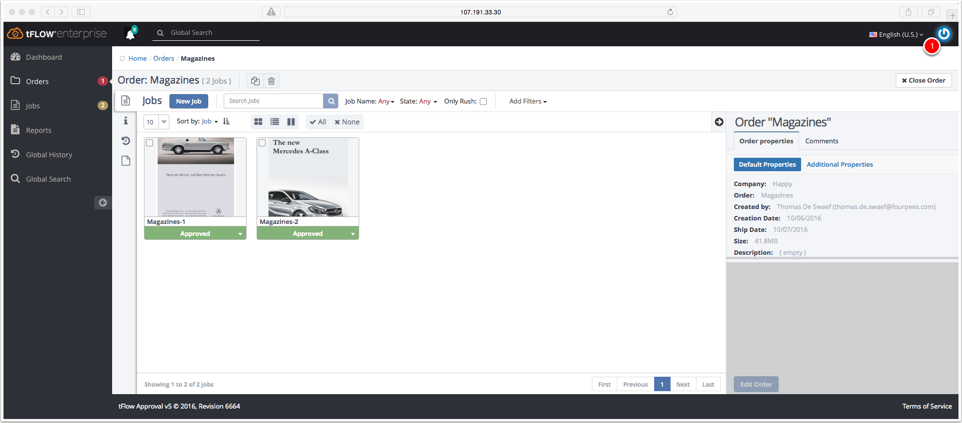Toggle the Only Rush checkbox
Screen dimensions: 962x423
(x=483, y=102)
